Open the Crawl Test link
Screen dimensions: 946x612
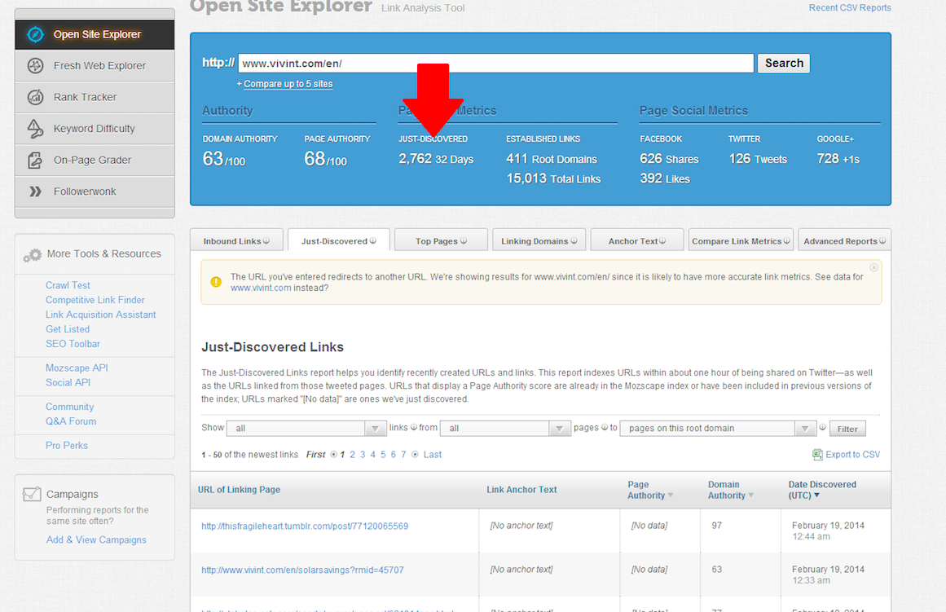click(x=68, y=285)
